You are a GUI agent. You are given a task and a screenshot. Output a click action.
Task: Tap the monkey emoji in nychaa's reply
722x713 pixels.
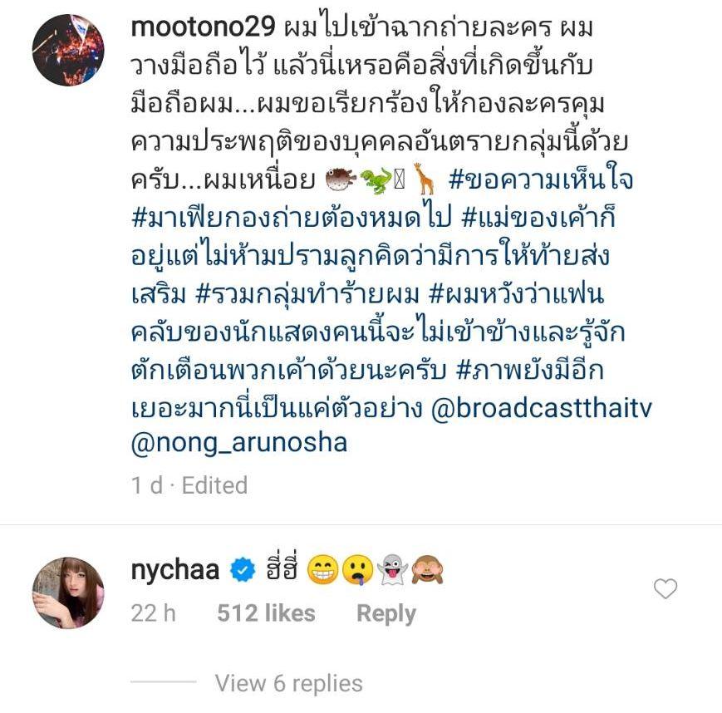(x=427, y=570)
